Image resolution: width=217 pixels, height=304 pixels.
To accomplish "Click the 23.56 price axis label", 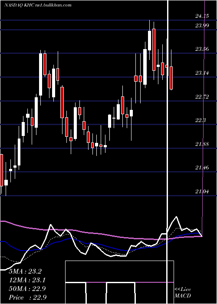I will (x=202, y=49).
